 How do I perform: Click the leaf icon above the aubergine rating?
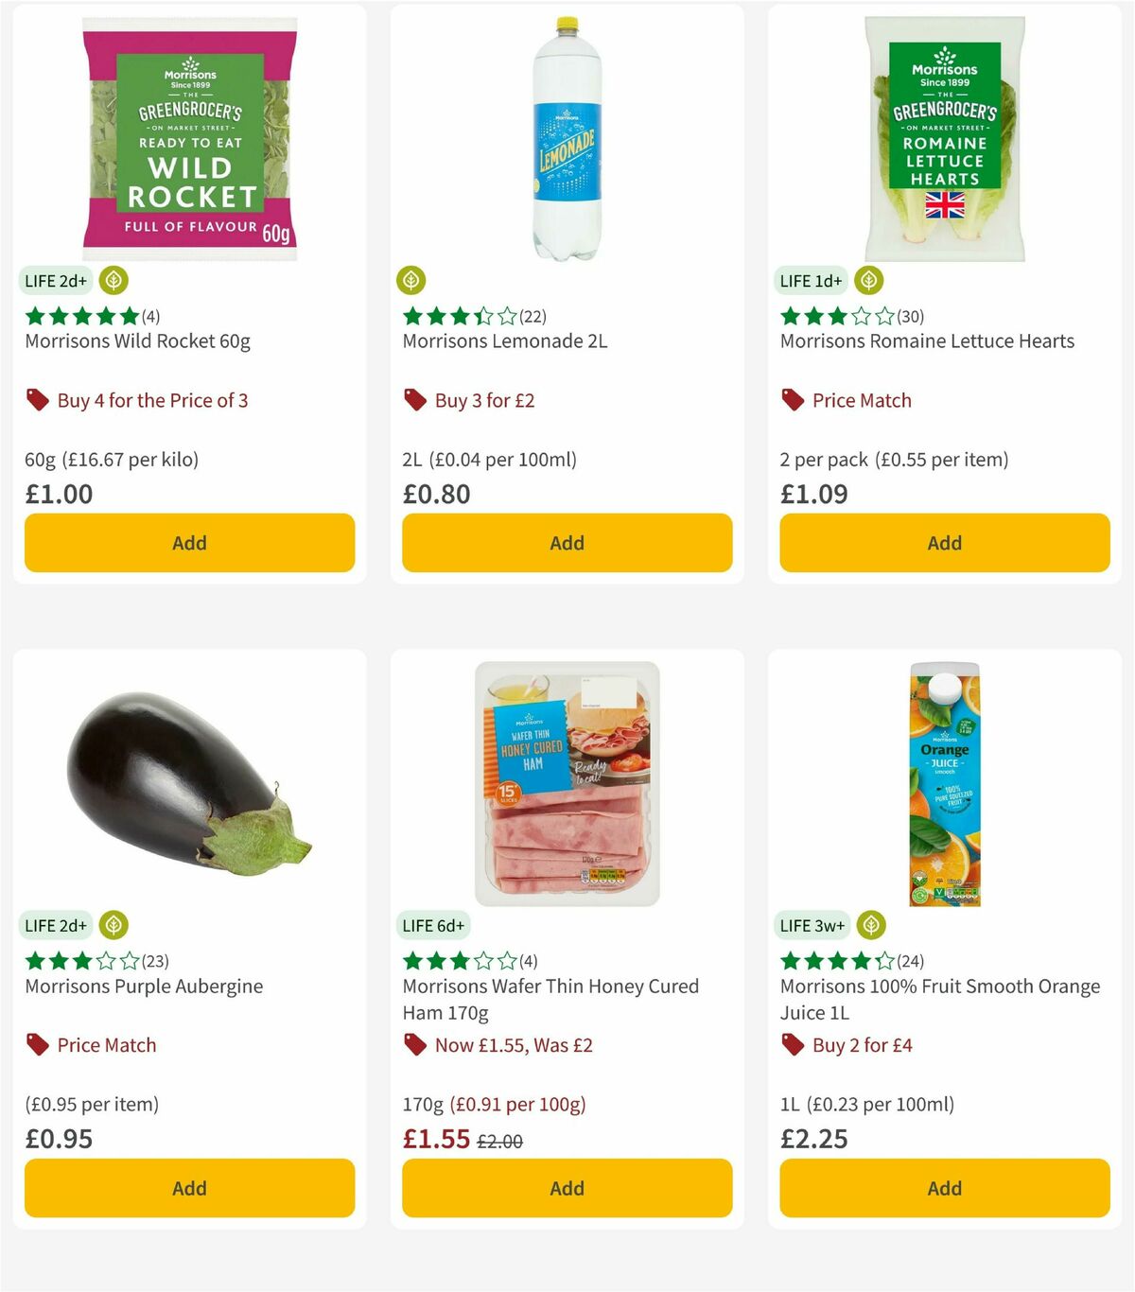(114, 925)
